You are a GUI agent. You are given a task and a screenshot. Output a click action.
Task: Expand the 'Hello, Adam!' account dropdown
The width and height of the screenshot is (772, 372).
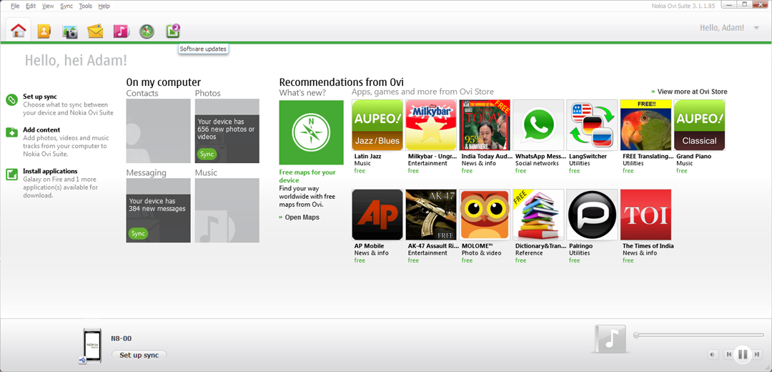coord(756,28)
